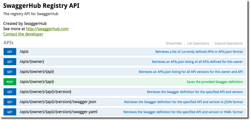Expand the /apis path operation
The height and width of the screenshot is (120, 250).
(x=24, y=52)
